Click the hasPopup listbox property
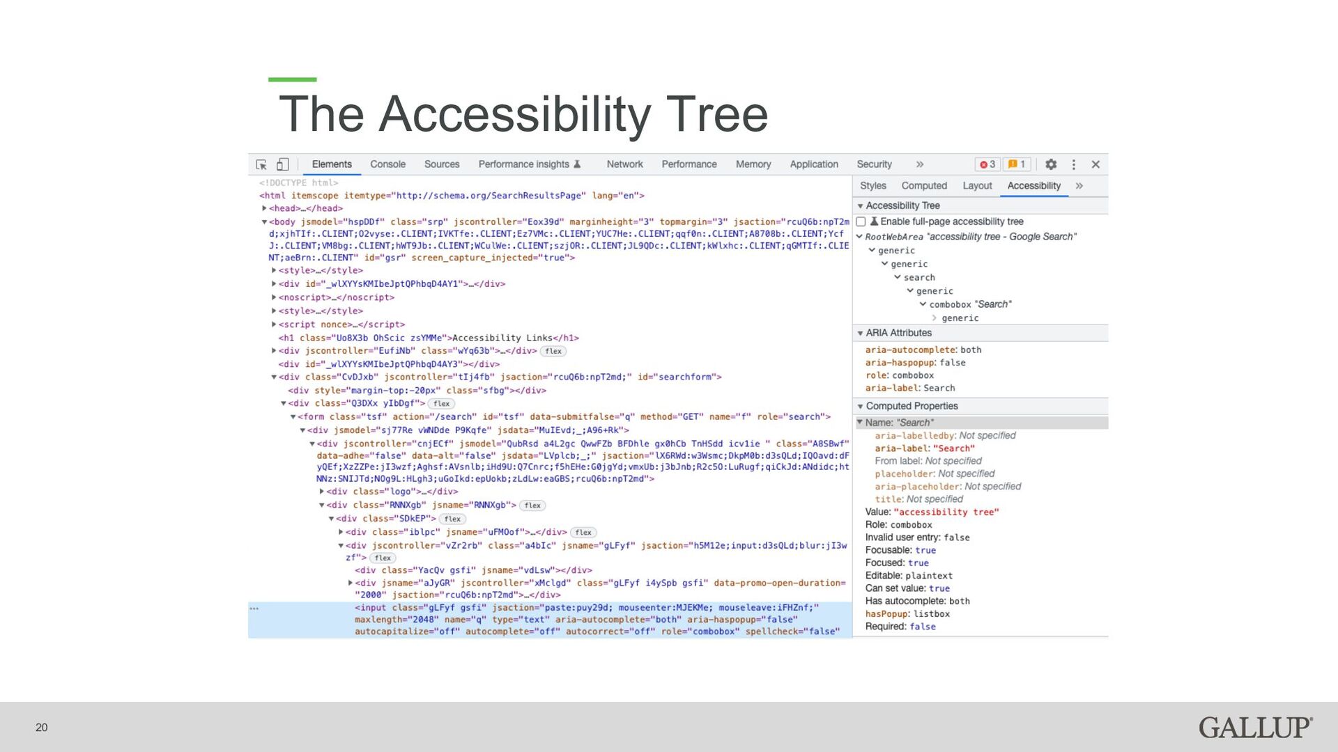The height and width of the screenshot is (752, 1338). pyautogui.click(x=907, y=614)
